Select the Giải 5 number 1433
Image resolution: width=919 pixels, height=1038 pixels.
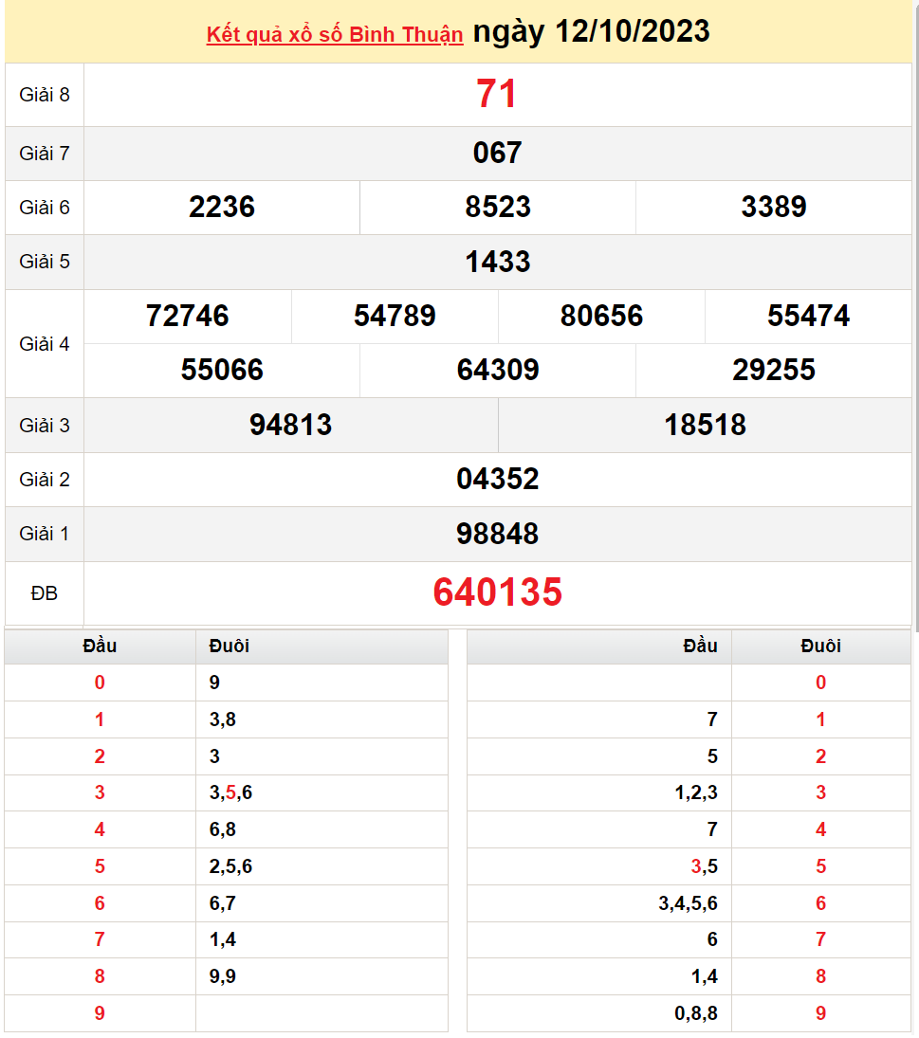click(497, 262)
